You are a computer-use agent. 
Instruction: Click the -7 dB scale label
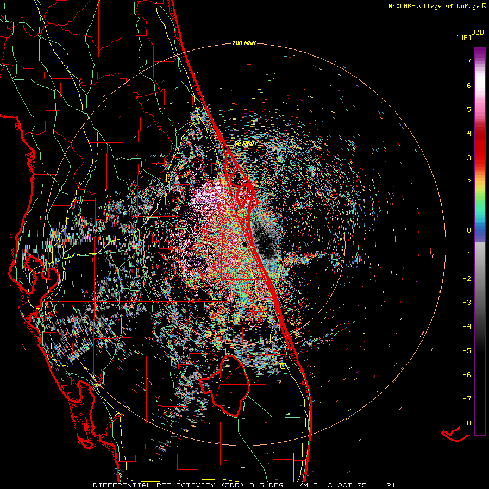467,399
